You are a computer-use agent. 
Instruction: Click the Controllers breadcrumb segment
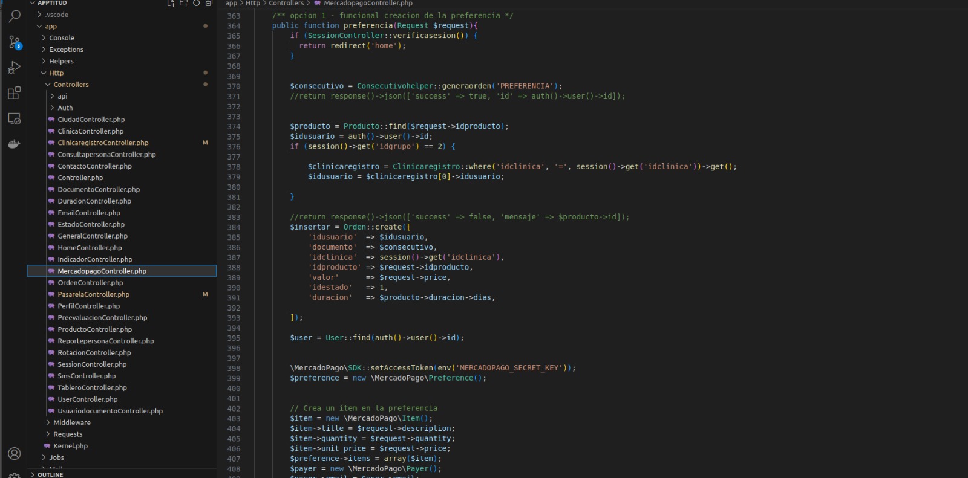click(x=286, y=3)
